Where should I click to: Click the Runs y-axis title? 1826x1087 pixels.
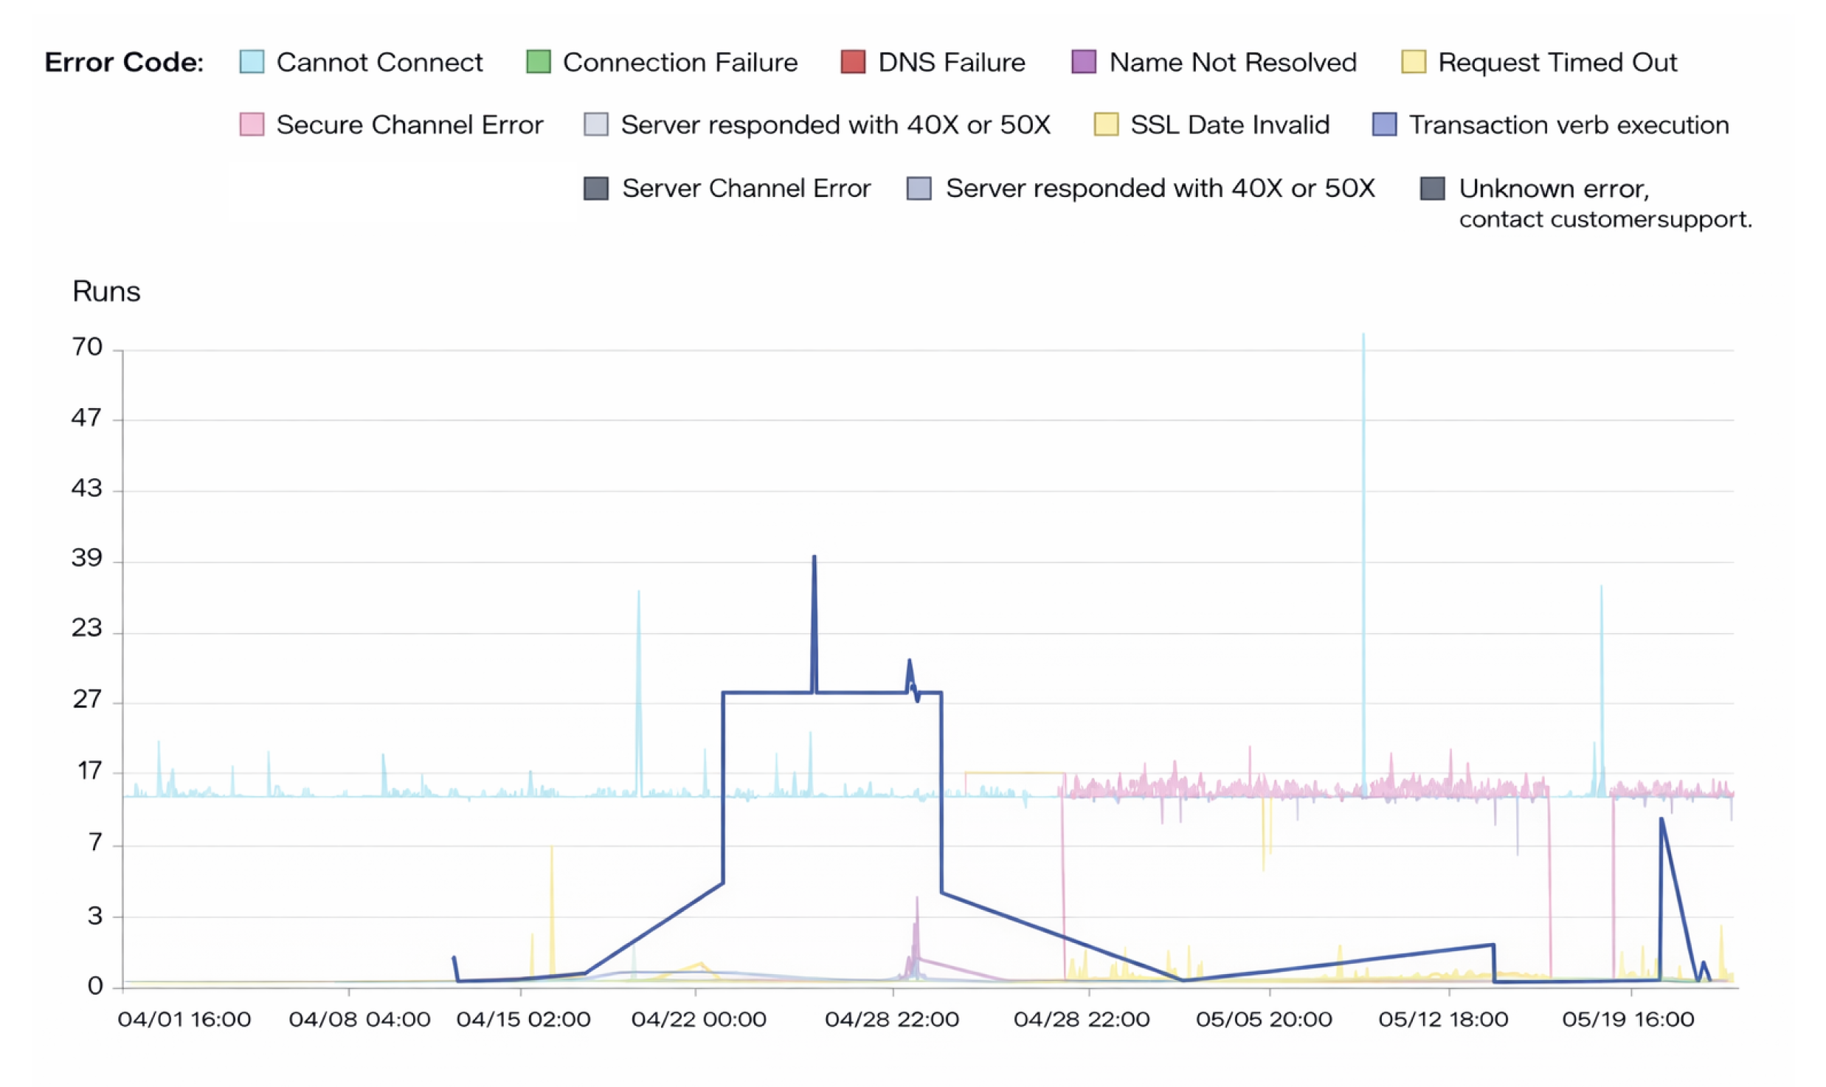(106, 291)
